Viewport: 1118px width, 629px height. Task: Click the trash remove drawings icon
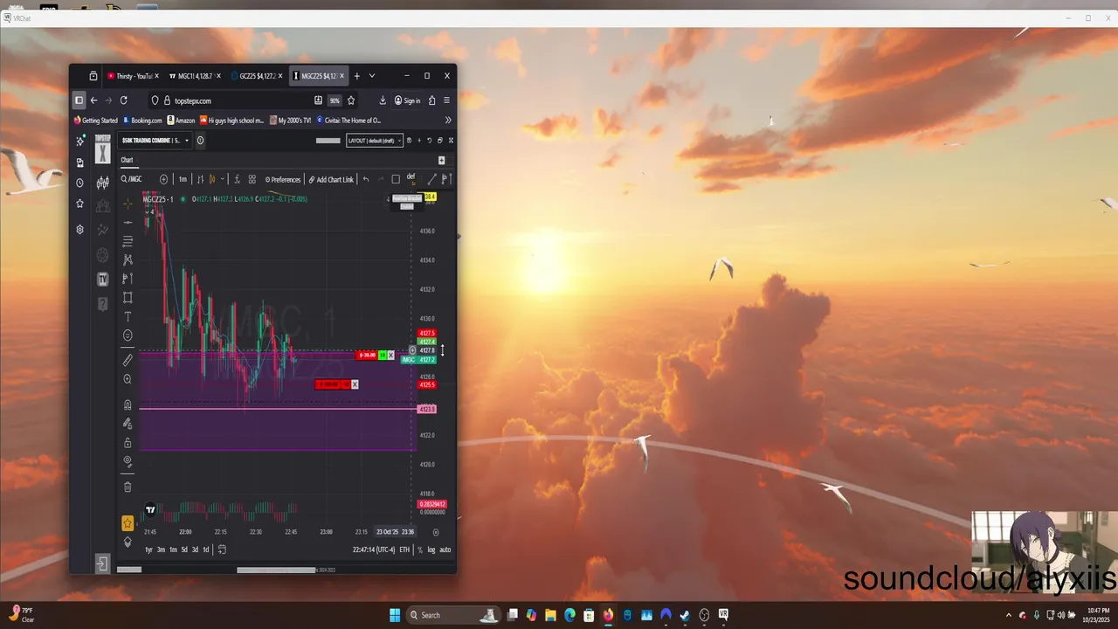[128, 487]
